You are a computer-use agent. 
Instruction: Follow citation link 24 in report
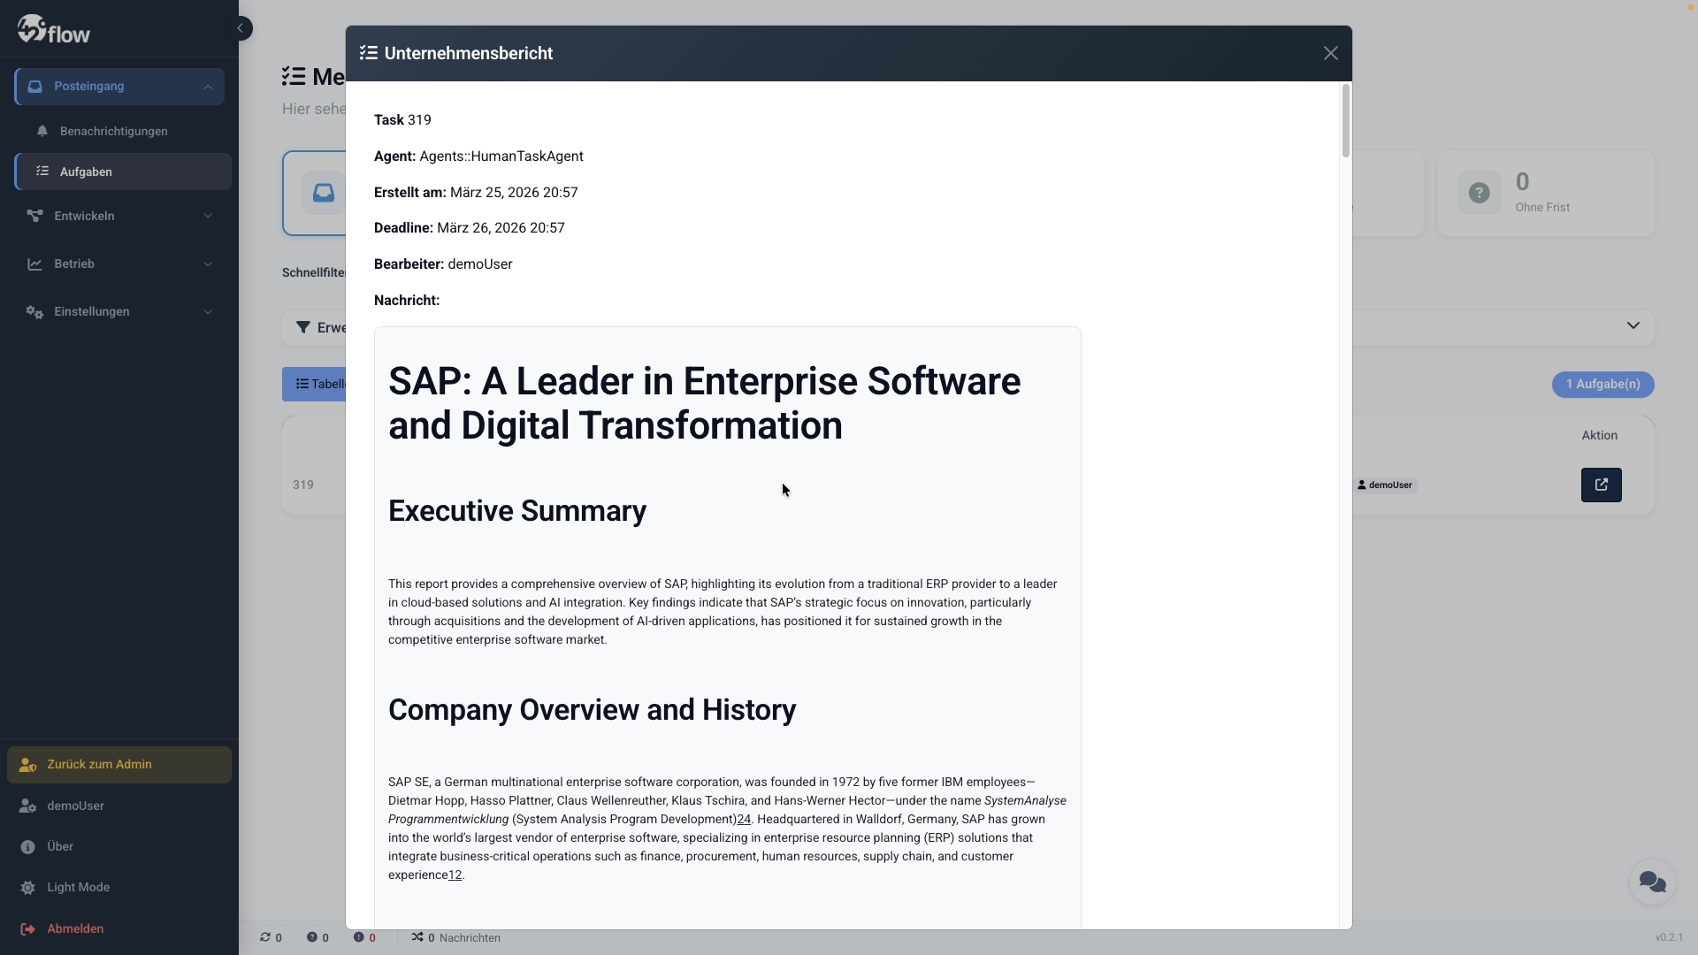tap(744, 820)
